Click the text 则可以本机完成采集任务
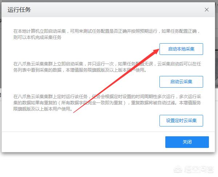218x177 pixels. coord(37,37)
